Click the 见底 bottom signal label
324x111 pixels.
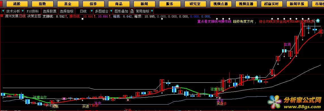click(x=55, y=106)
